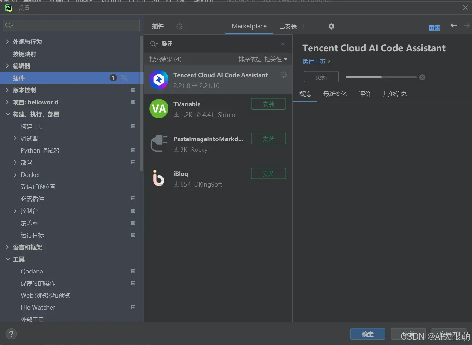
Task: Open the help question mark button
Action: (x=11, y=334)
